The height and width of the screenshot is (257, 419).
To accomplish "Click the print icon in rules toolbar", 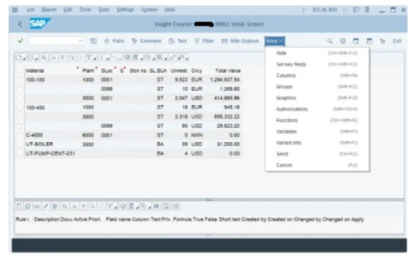I will [x=123, y=206].
